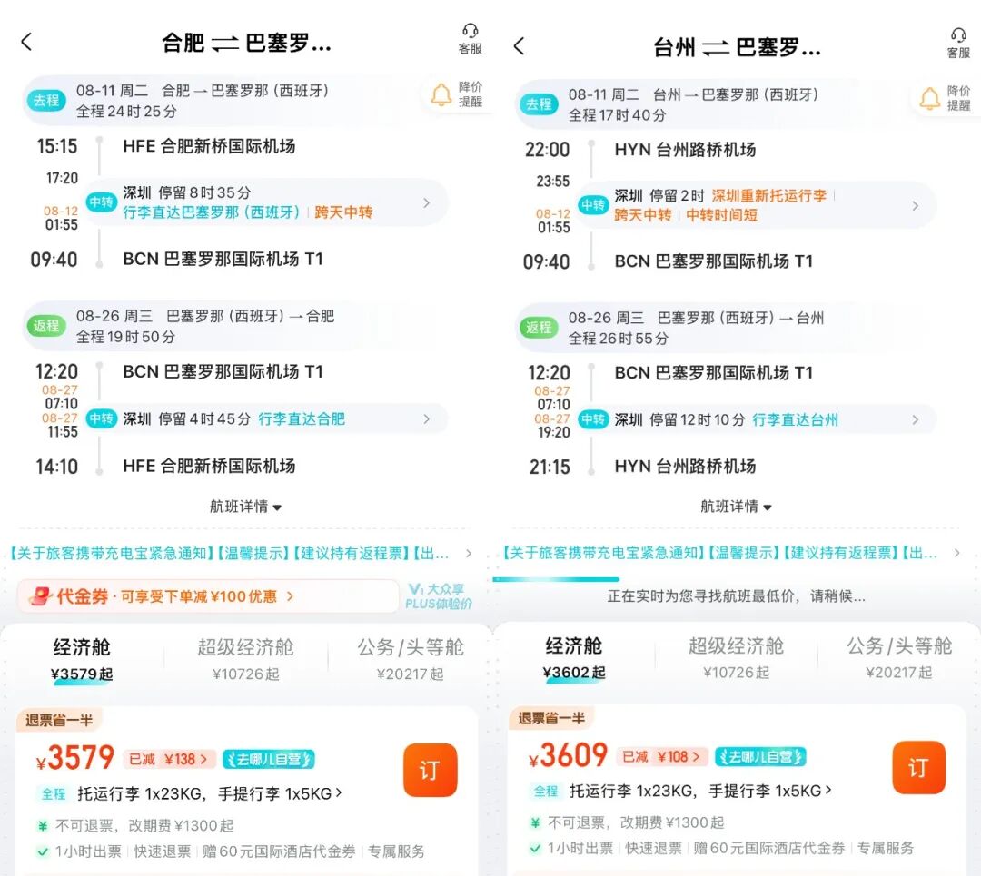Set 降价提醒 alert for 合肥 route
981x876 pixels.
click(457, 94)
